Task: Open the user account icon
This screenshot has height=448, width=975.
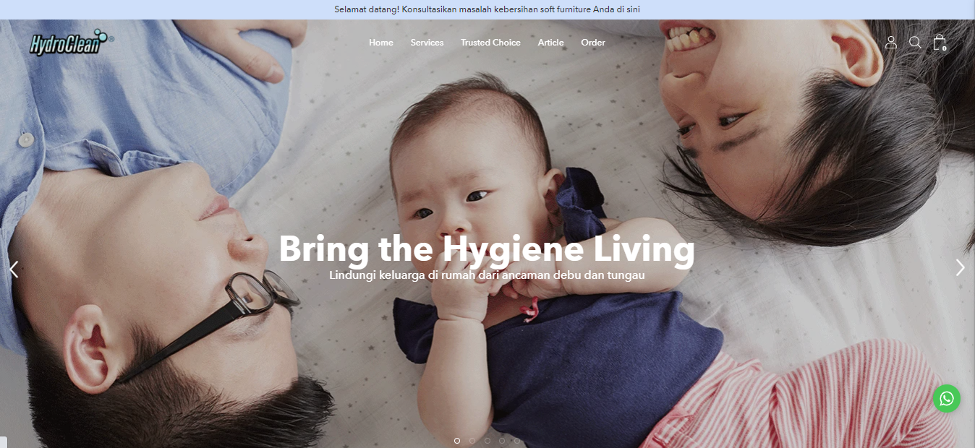Action: click(891, 43)
